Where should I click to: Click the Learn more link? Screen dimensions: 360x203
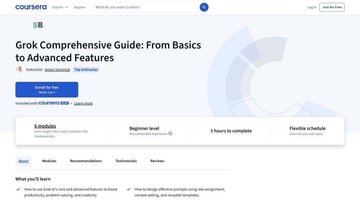(x=83, y=103)
